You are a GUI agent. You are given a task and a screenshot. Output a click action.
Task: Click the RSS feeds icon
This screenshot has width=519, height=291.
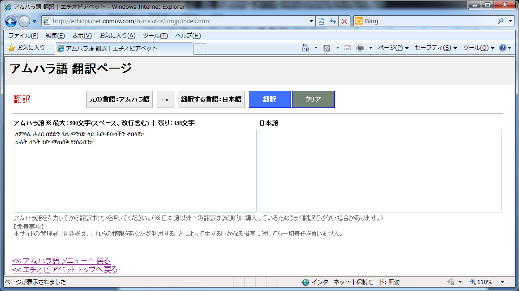click(x=327, y=48)
